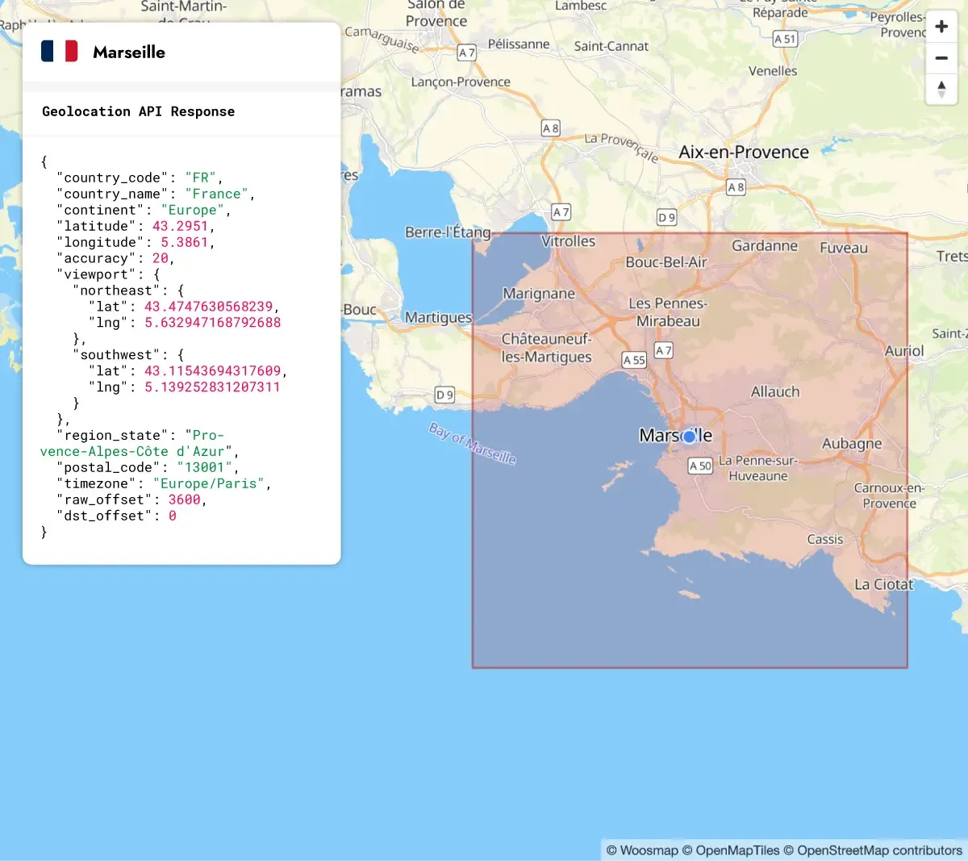Click the A 55 road shield
This screenshot has width=968, height=861.
634,360
